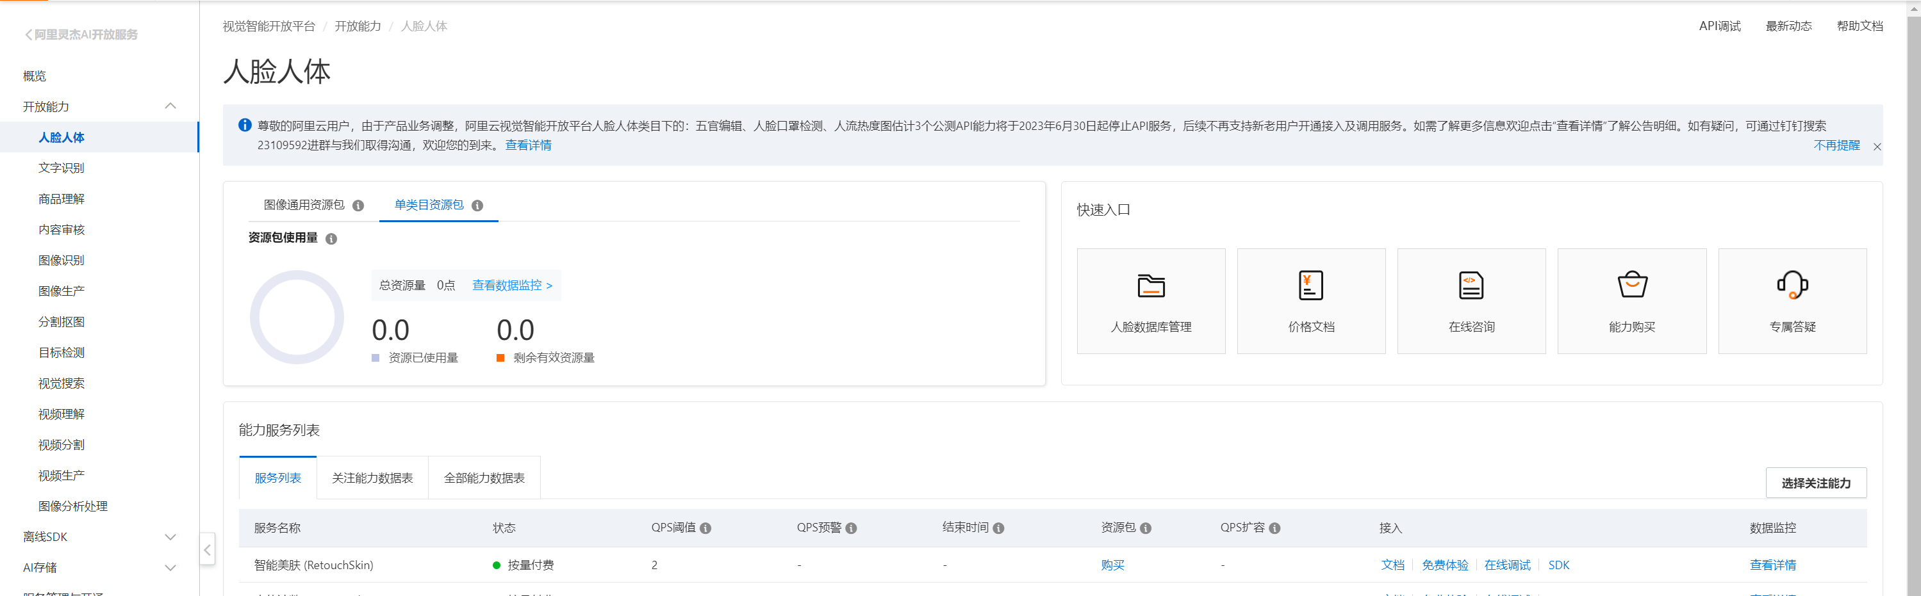Click the resource usage ring chart
The height and width of the screenshot is (596, 1921).
297,318
